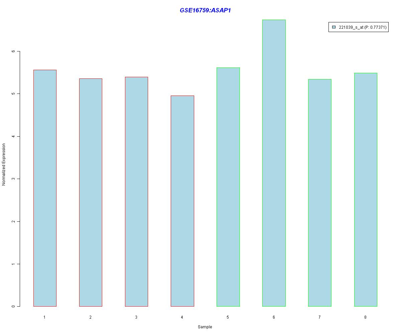Click x-axis sample number 5
The height and width of the screenshot is (334, 401).
tap(228, 317)
